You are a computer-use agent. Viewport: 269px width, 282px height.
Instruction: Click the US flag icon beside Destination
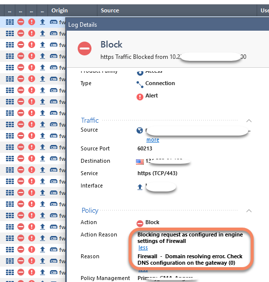(x=140, y=162)
